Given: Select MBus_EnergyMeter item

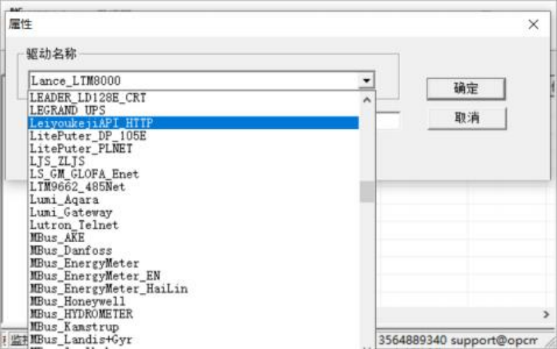Looking at the screenshot, I should [194, 263].
